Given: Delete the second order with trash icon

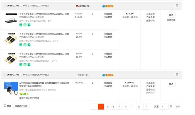Looking at the screenshot, I should pos(177,75).
